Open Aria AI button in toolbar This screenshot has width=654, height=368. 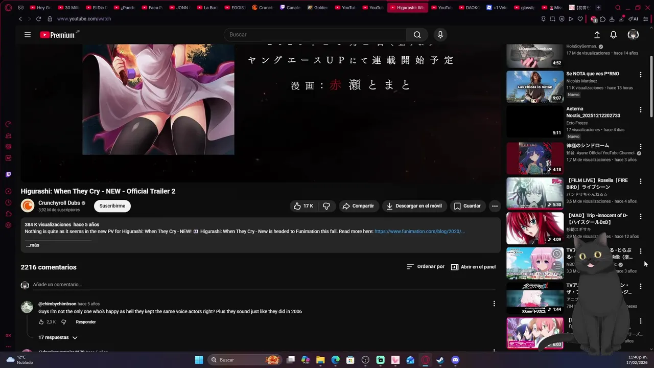(x=634, y=19)
